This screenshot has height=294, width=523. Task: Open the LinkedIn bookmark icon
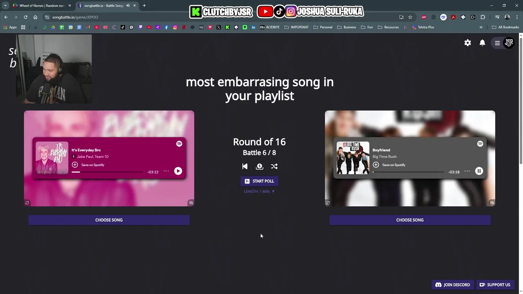pos(254,27)
